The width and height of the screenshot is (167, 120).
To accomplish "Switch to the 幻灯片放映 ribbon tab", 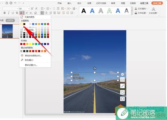I will [x=101, y=3].
